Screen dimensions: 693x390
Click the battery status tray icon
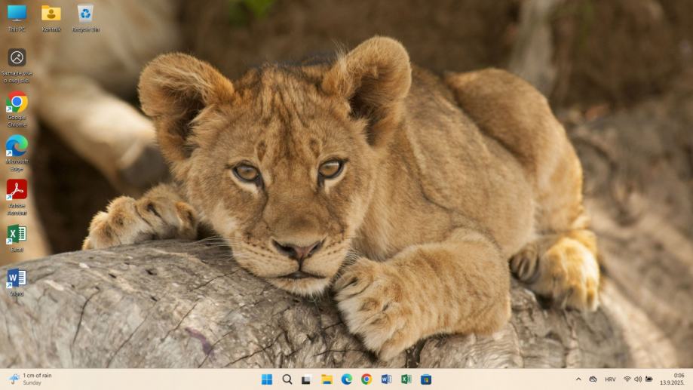tap(649, 379)
